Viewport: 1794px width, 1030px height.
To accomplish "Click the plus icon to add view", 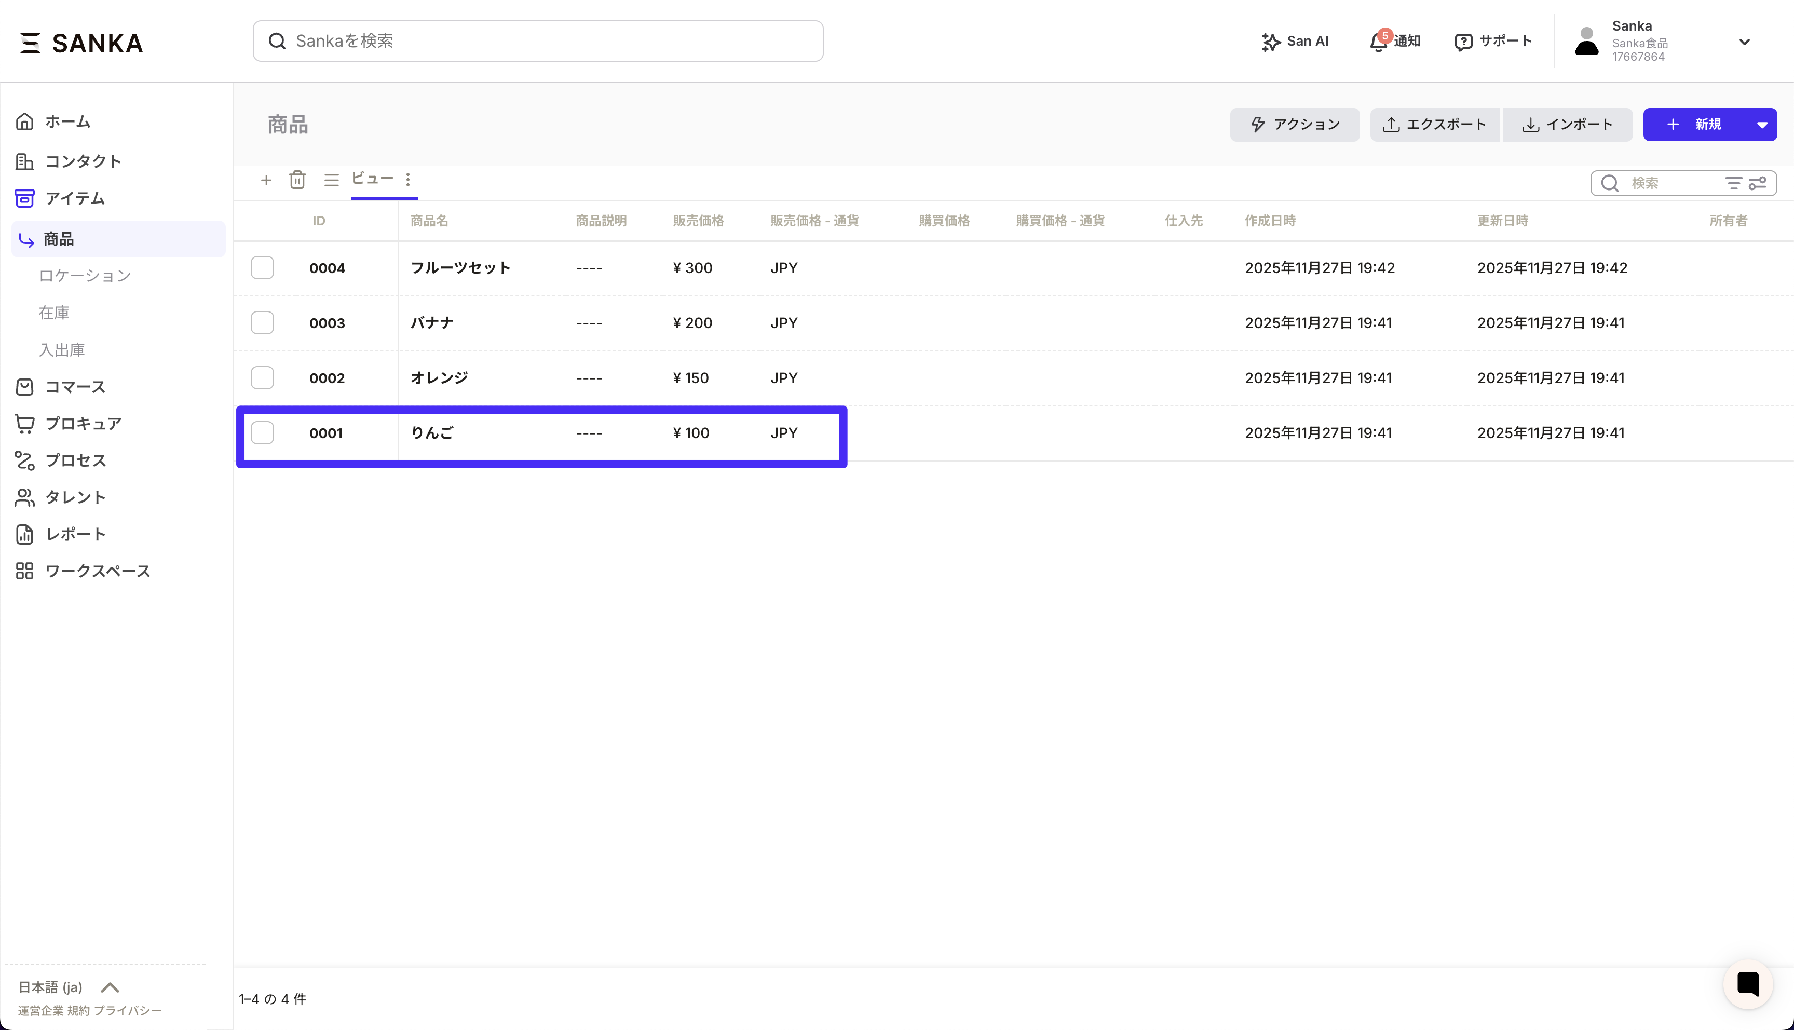I will coord(266,180).
